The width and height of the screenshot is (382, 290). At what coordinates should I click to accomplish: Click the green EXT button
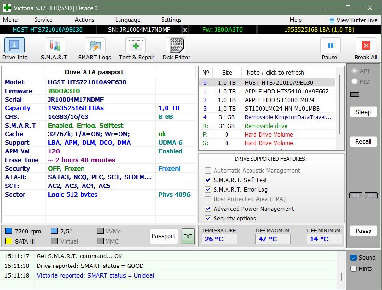coord(188,236)
